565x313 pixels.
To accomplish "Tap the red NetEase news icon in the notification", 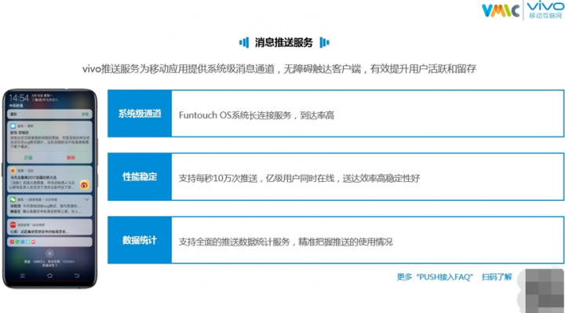I will point(13,225).
